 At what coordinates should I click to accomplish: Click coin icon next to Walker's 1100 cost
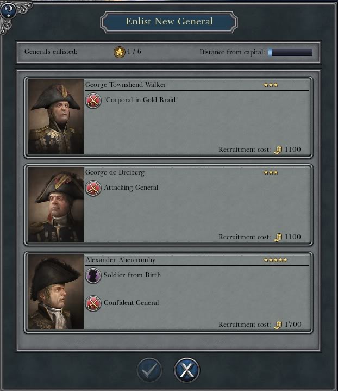(278, 150)
